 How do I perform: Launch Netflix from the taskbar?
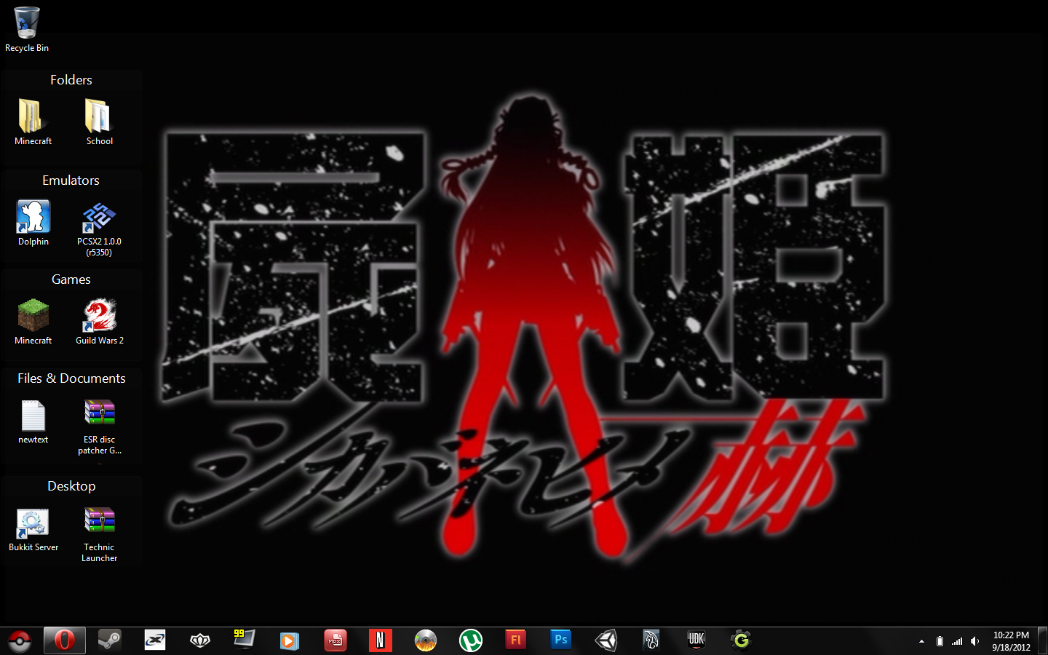point(380,640)
